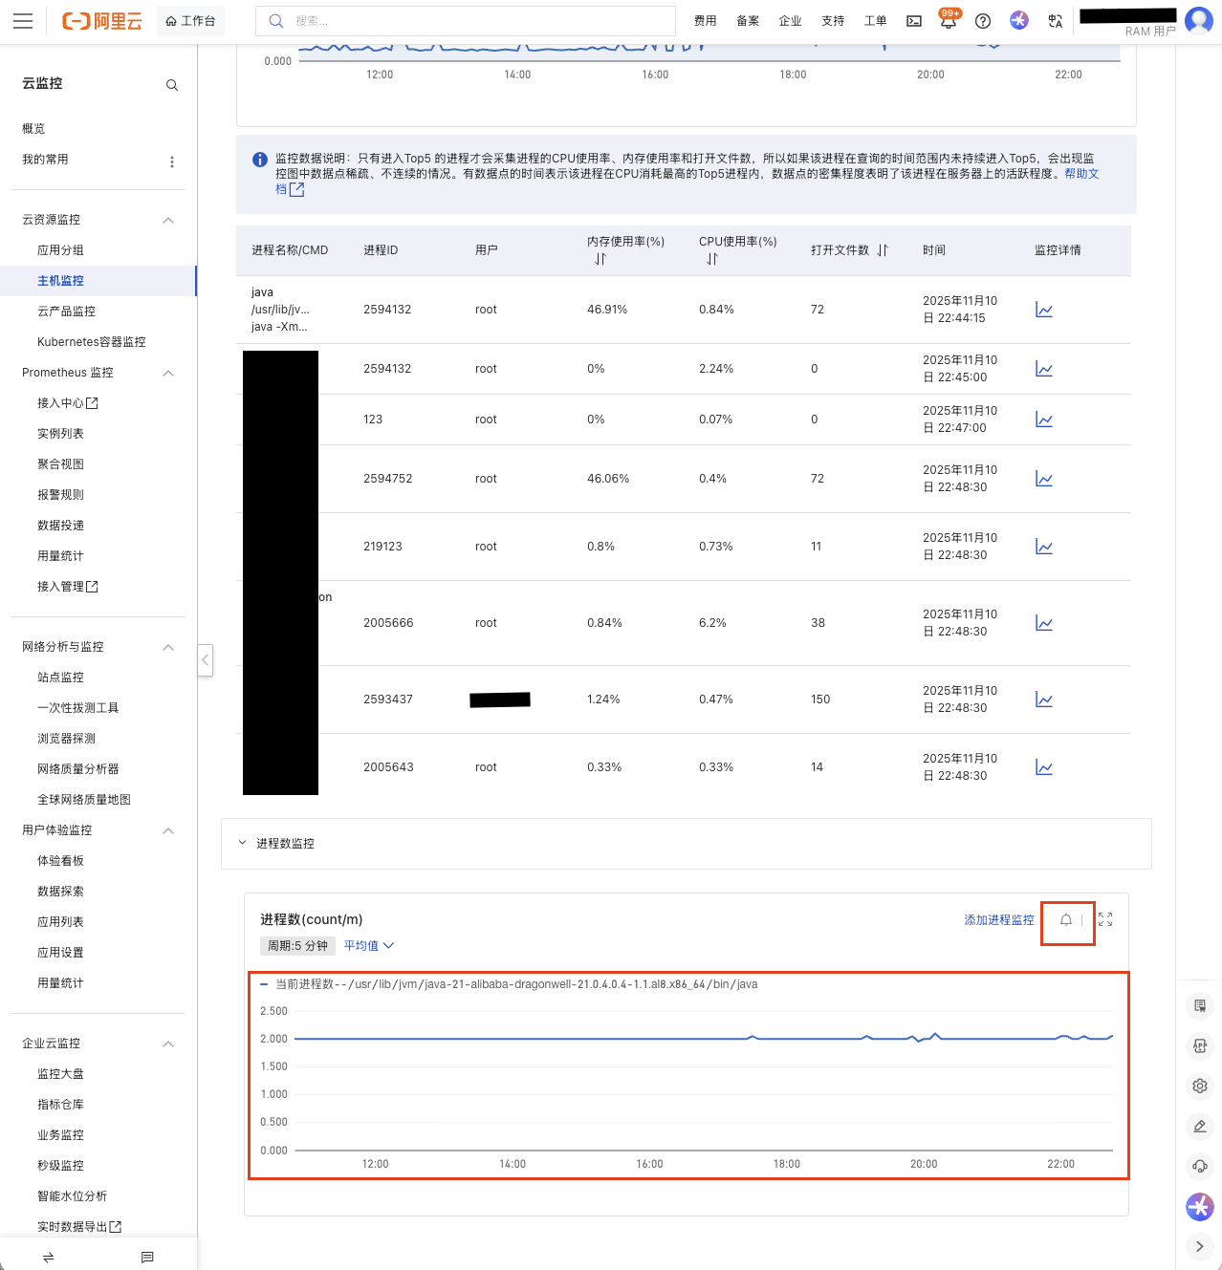Sort table by 内存使用率 column
This screenshot has width=1222, height=1270.
[x=600, y=259]
